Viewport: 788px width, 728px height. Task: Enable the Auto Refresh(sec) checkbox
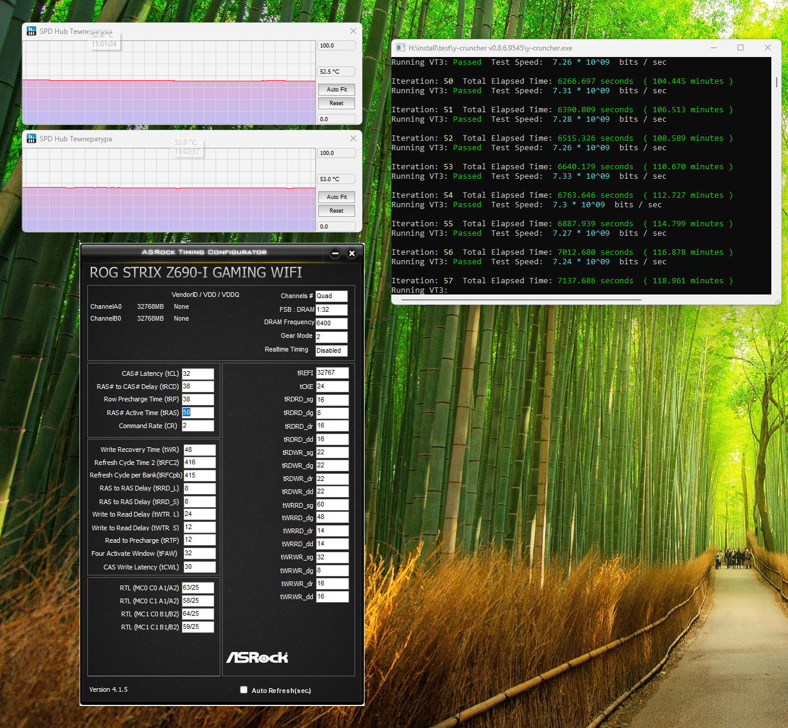tap(243, 690)
